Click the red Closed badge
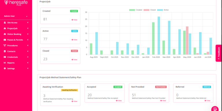Screen dimensions: 222x111 click(x=74, y=51)
